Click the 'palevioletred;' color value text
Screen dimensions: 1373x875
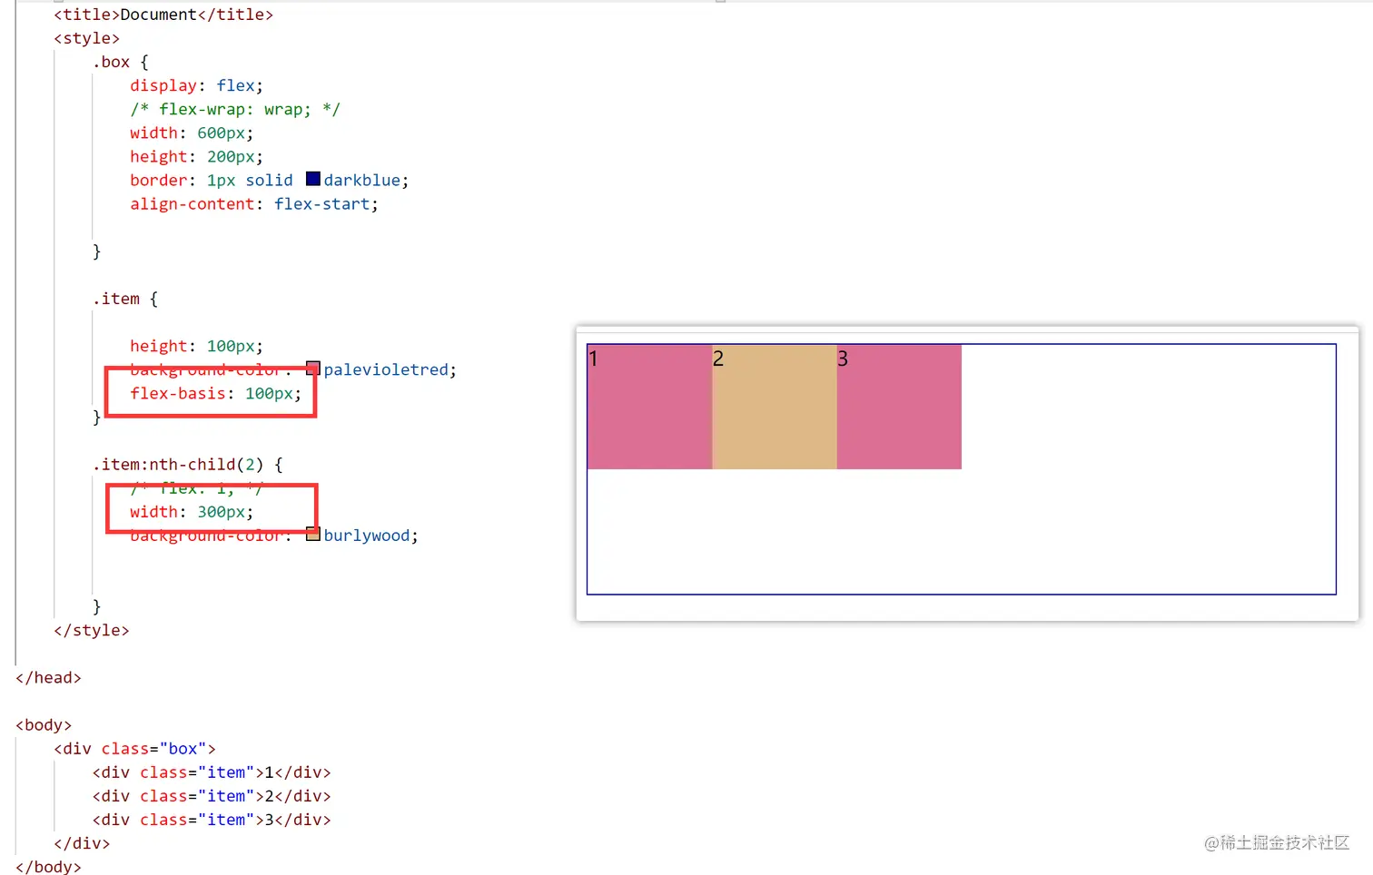[x=390, y=369]
